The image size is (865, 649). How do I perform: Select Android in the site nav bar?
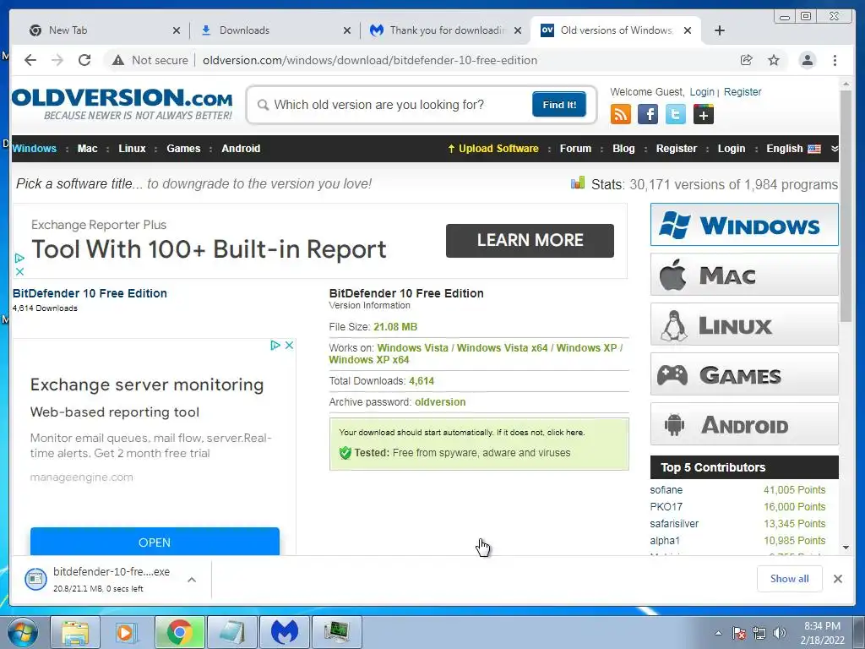[241, 149]
